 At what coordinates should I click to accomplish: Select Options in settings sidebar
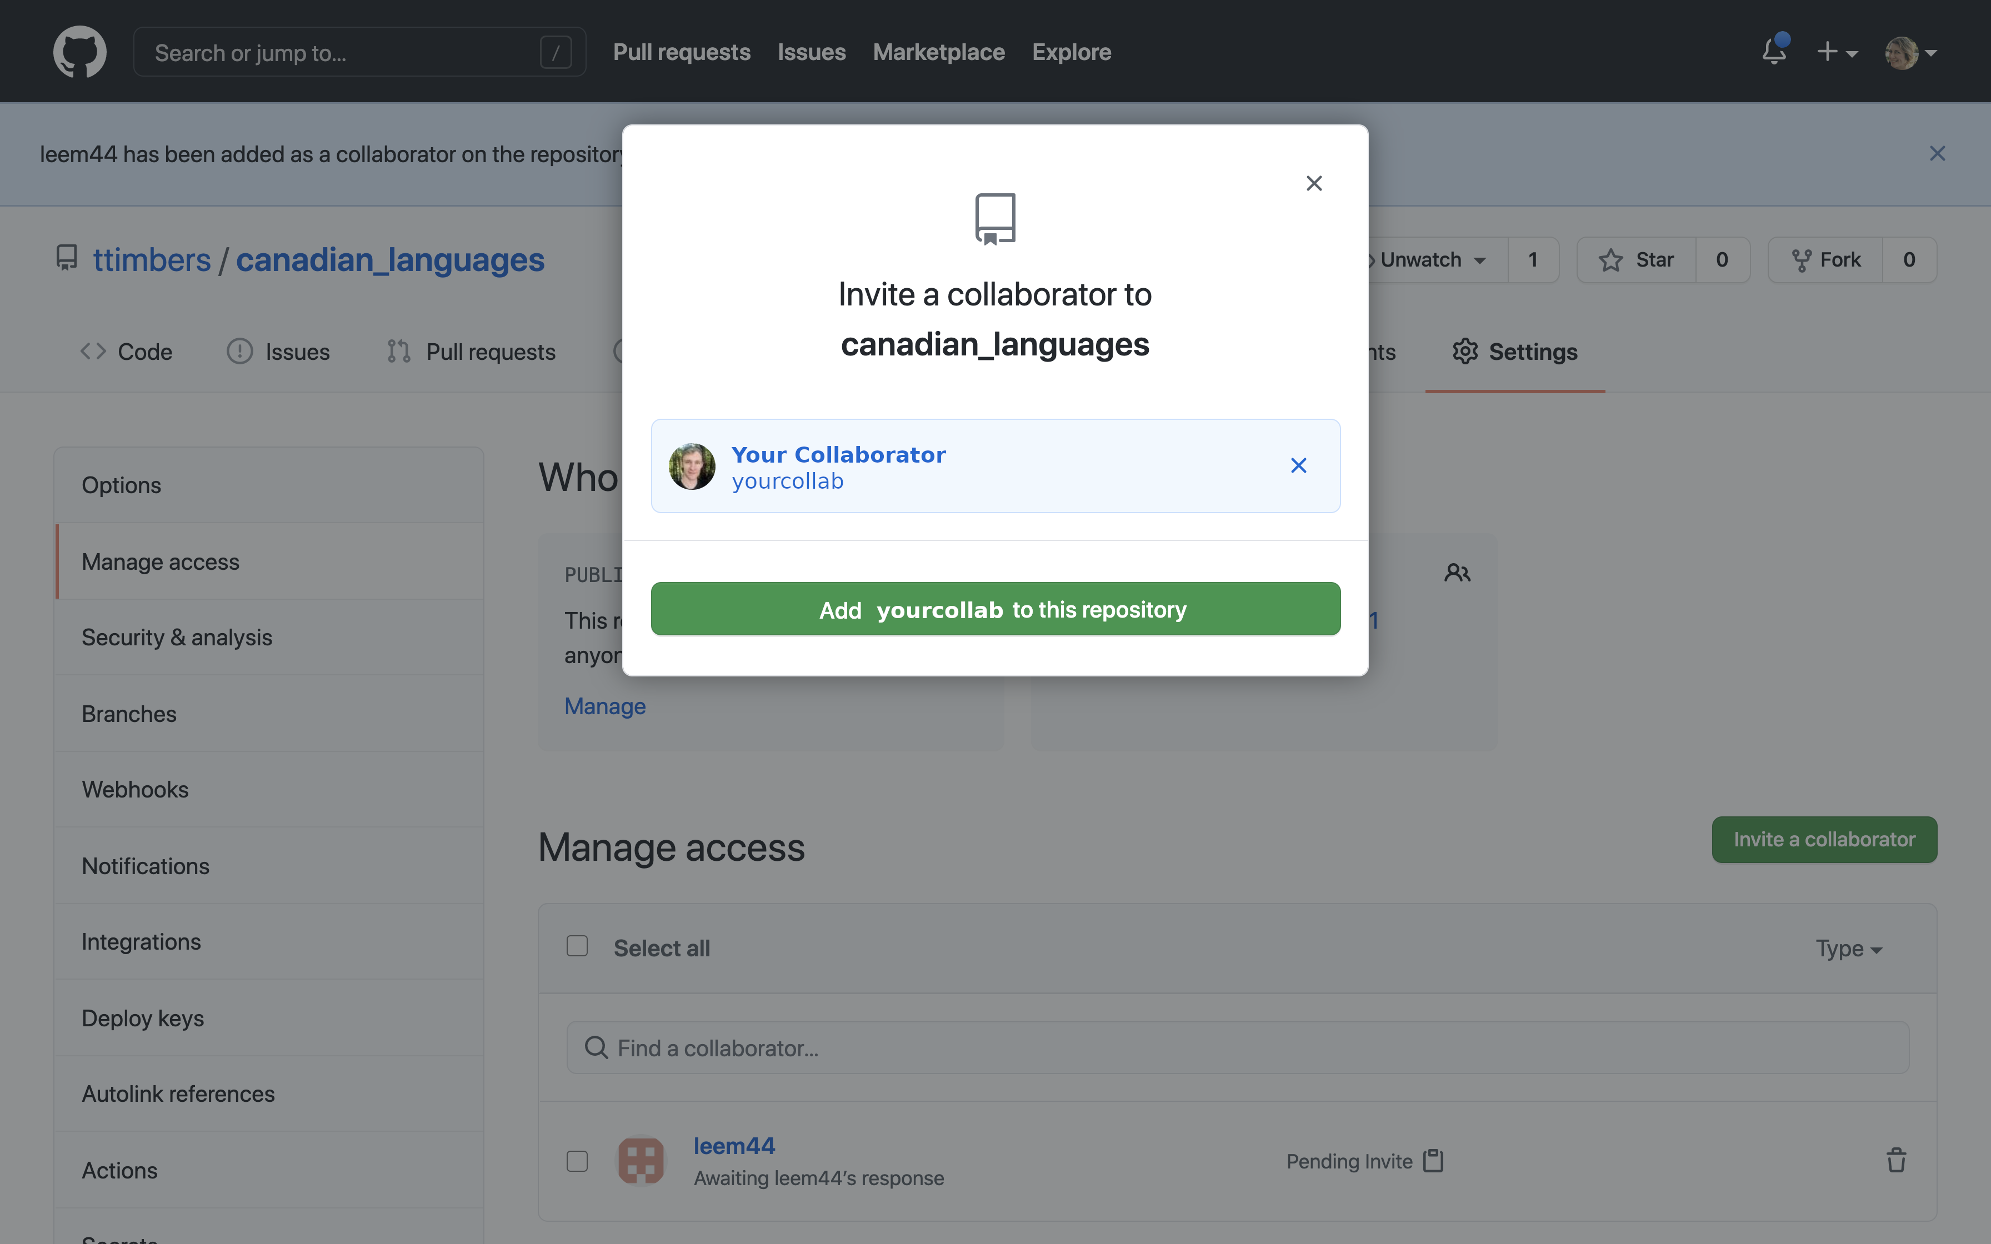pos(270,485)
